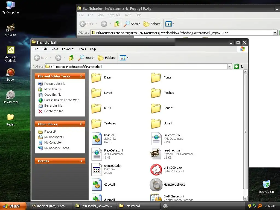Open the Favorites menu in Hamsterball window

point(68,49)
